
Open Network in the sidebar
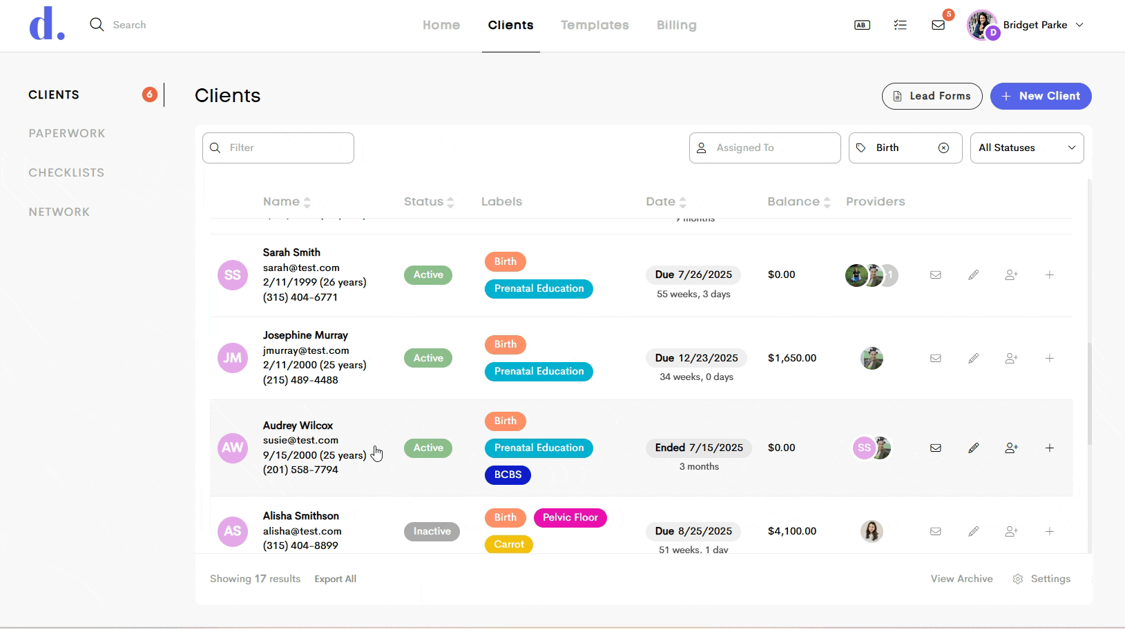coord(59,212)
